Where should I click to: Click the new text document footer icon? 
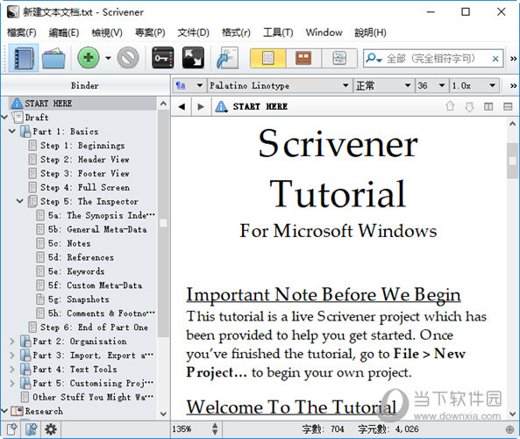coord(12,429)
